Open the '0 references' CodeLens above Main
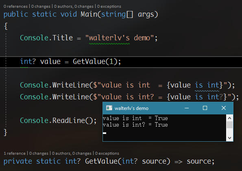The width and height of the screenshot is (242, 171). (15, 7)
